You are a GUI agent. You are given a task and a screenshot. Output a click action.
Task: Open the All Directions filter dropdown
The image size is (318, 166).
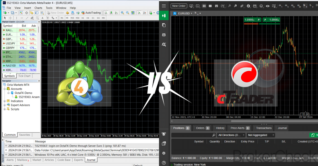tap(231, 135)
